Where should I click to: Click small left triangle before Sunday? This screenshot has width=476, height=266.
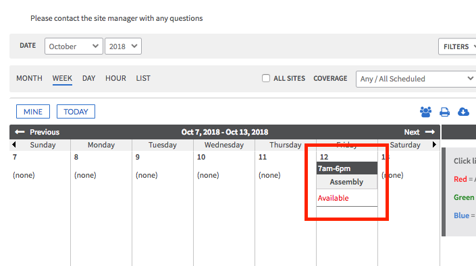(x=14, y=145)
